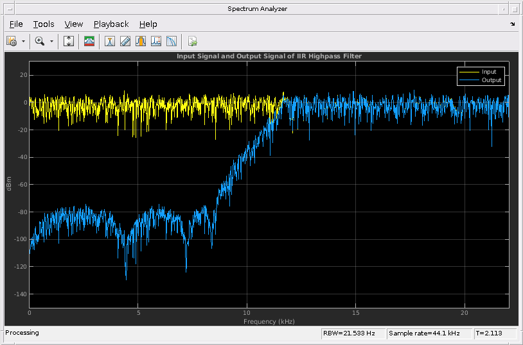Enable the Cursor Measurements tool

point(110,41)
